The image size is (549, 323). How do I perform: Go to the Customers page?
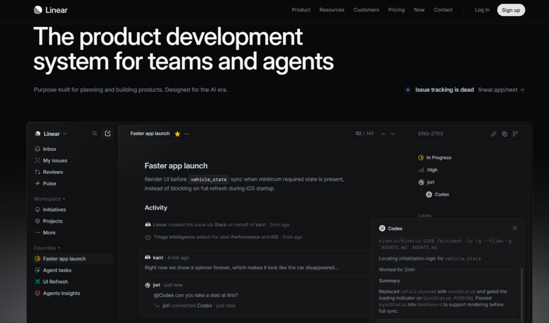point(366,10)
